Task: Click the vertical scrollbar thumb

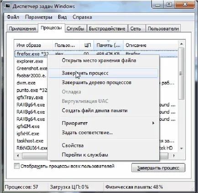Action: pyautogui.click(x=181, y=74)
